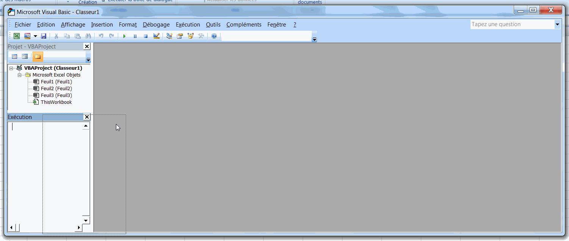The height and width of the screenshot is (241, 569).
Task: Open the Outils menu
Action: click(x=213, y=25)
